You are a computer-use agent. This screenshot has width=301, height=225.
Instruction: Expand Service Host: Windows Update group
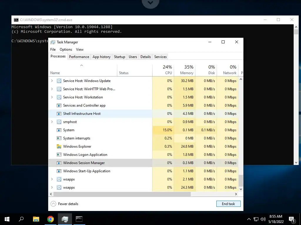[52, 81]
